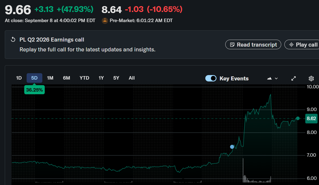Viewport: 319px width, 185px height.
Task: Select the 1D time range tab
Action: (19, 78)
